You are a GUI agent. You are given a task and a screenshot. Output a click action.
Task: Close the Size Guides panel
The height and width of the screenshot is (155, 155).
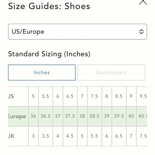coord(143,2)
